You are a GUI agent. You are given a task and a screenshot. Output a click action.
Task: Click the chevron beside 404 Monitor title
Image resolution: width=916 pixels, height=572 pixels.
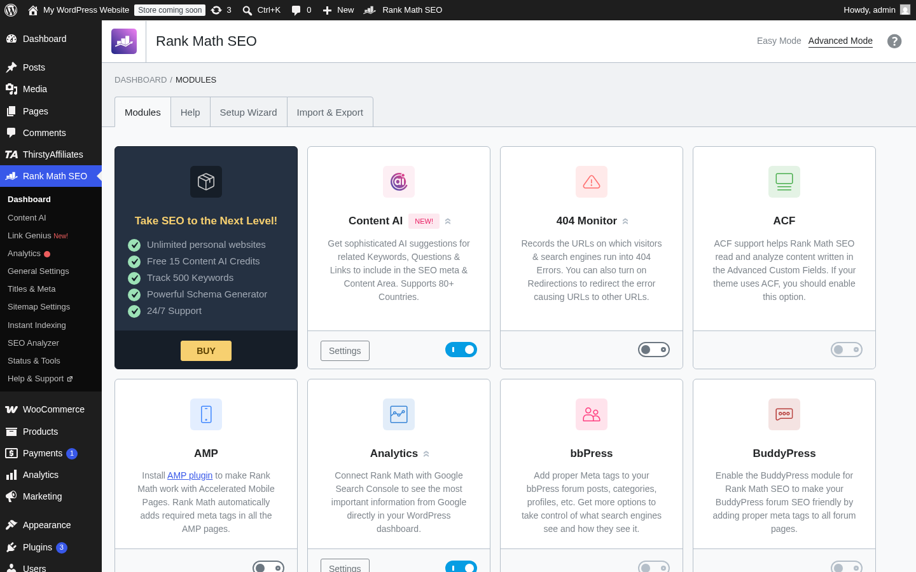coord(625,221)
